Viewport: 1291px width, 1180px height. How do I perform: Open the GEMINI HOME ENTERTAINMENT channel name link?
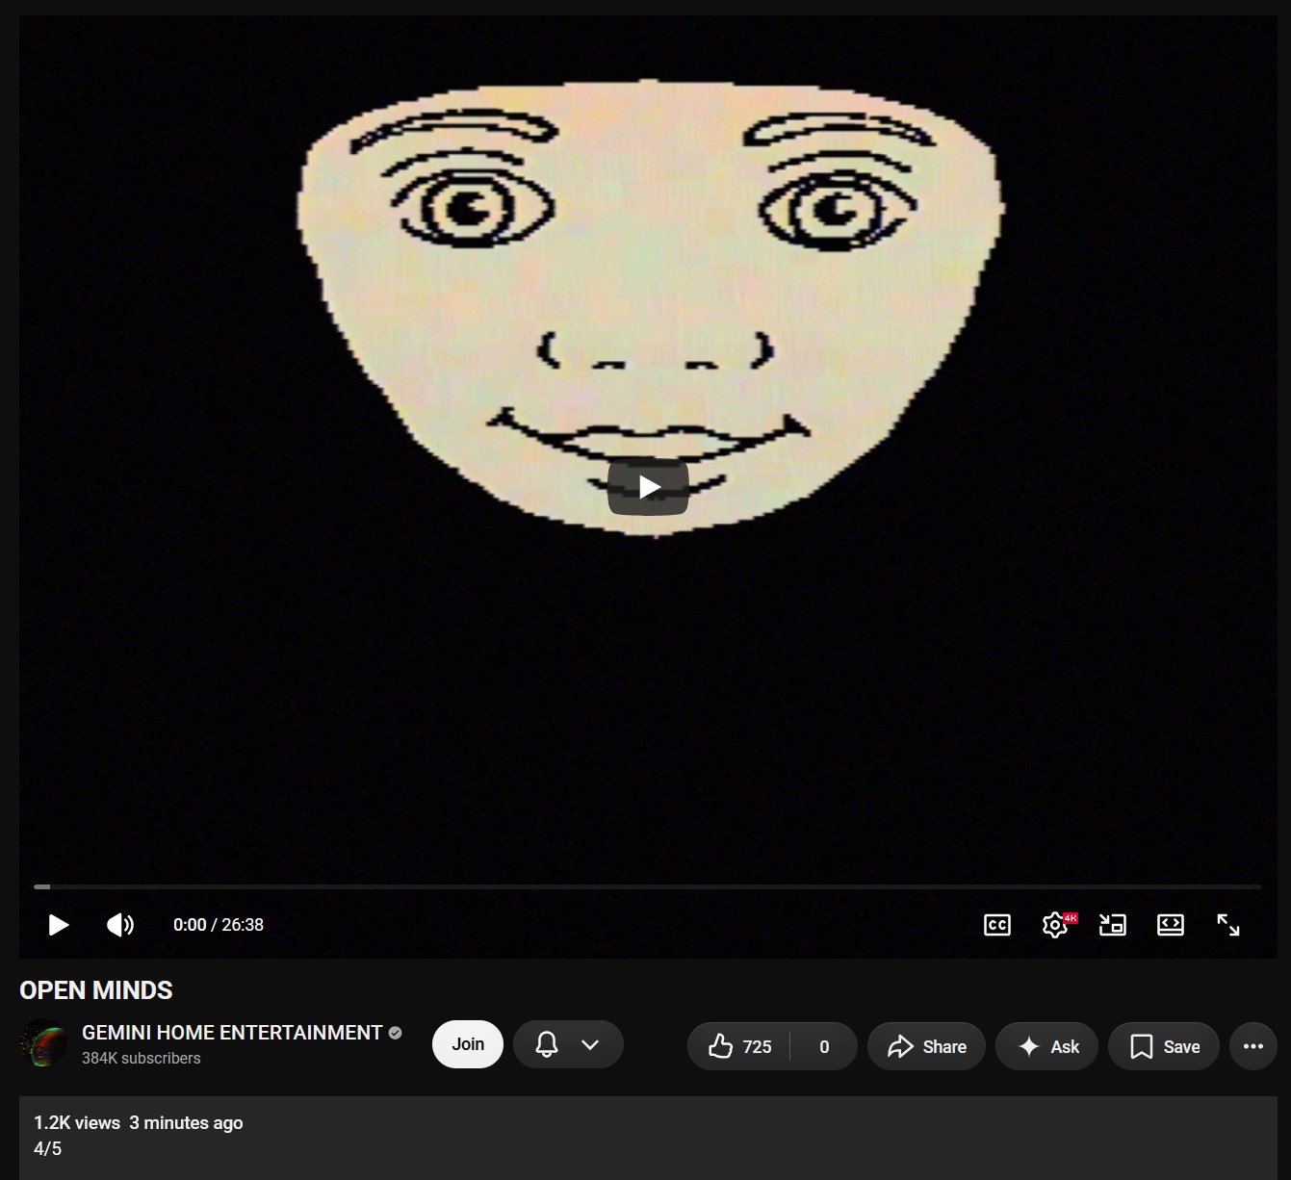click(232, 1033)
